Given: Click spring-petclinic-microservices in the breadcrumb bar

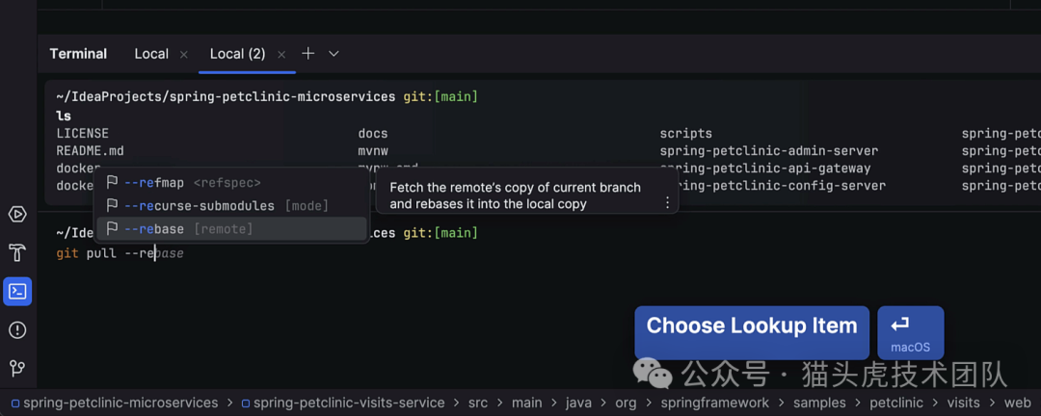Looking at the screenshot, I should (x=120, y=403).
